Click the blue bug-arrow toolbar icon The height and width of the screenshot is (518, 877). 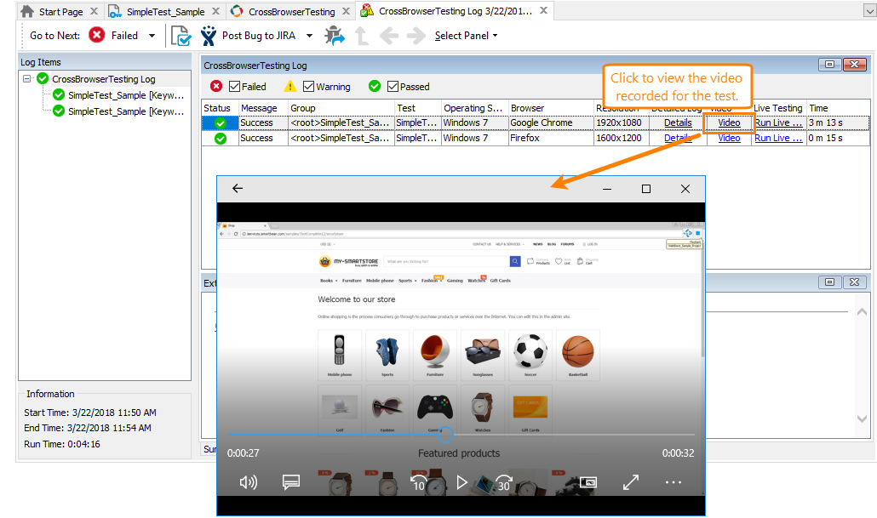335,36
